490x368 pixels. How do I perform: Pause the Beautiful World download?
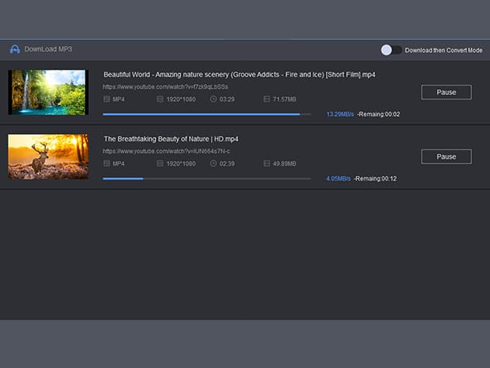446,92
